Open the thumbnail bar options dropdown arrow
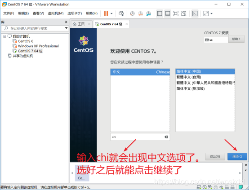 [246, 170]
